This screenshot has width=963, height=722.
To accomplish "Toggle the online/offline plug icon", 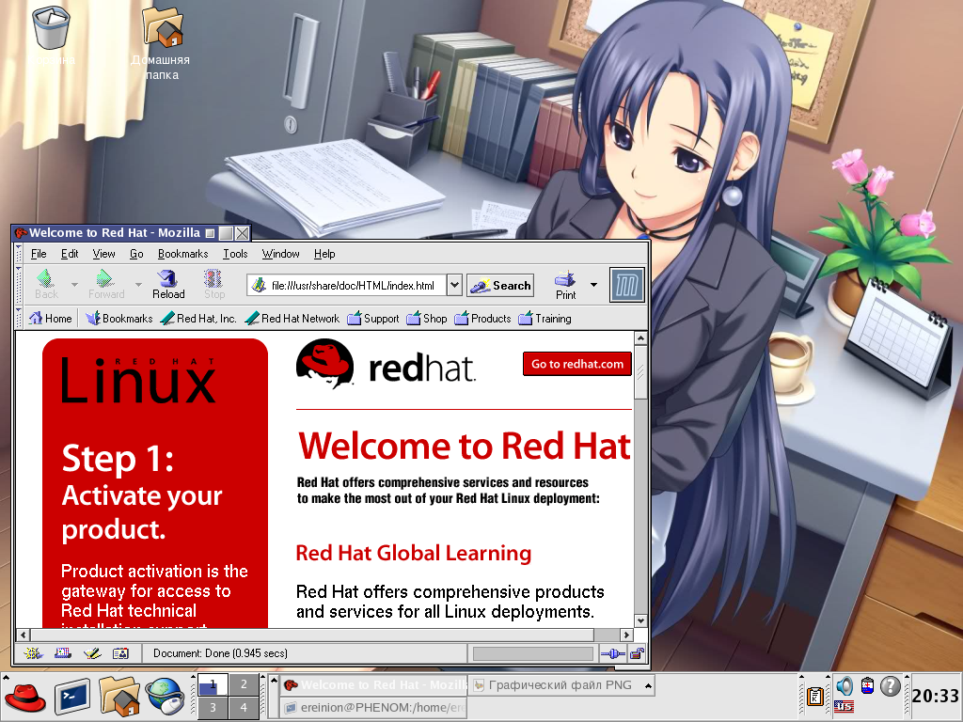I will pos(612,653).
